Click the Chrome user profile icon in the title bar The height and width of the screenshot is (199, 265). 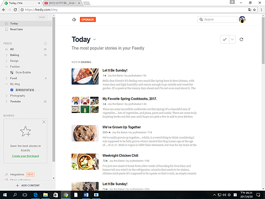pyautogui.click(x=232, y=2)
